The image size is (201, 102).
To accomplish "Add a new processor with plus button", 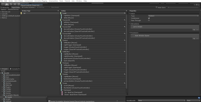I will click(194, 39).
